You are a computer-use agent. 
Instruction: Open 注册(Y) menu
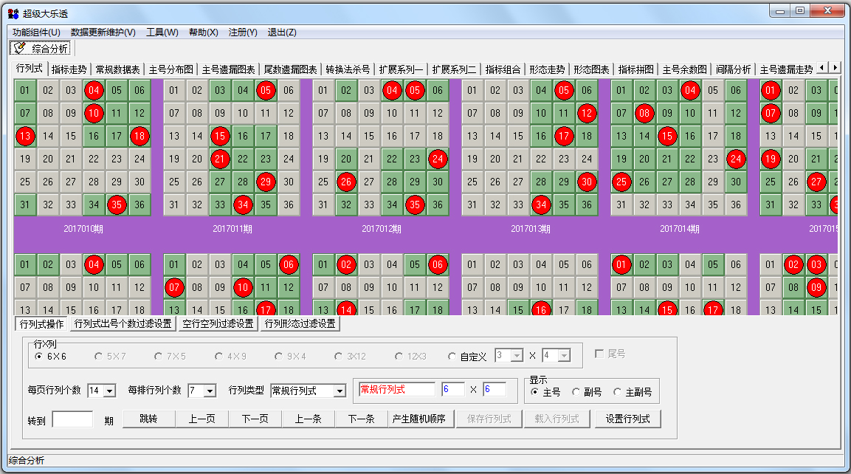(x=243, y=32)
